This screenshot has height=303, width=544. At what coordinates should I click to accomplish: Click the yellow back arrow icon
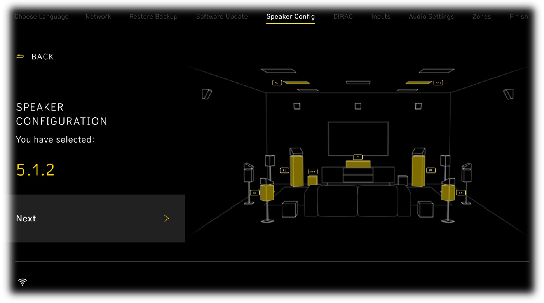click(20, 57)
